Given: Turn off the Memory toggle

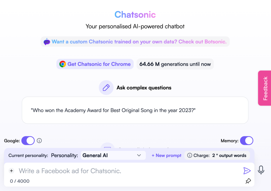Looking at the screenshot, I should [247, 141].
